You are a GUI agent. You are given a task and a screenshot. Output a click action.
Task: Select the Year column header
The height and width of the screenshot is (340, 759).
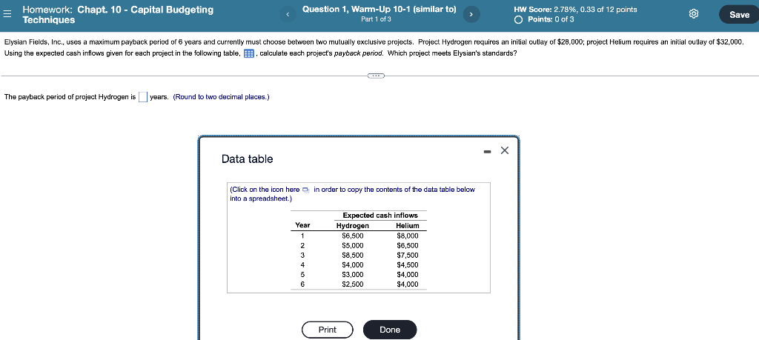tap(302, 225)
